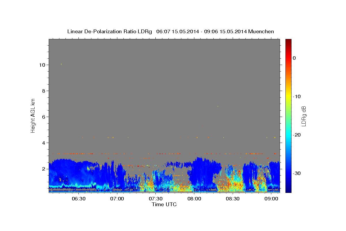This screenshot has height=231, width=346.
Task: Click the 07:00 time axis label
Action: pos(117,199)
